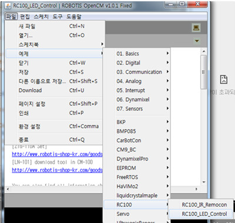Image resolution: width=235 pixels, height=223 pixels.
Task: Click the broken image icon on right
Action: coord(223,80)
